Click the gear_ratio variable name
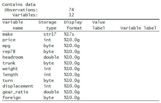Screen dimensions: 161x103 click(x=15, y=92)
